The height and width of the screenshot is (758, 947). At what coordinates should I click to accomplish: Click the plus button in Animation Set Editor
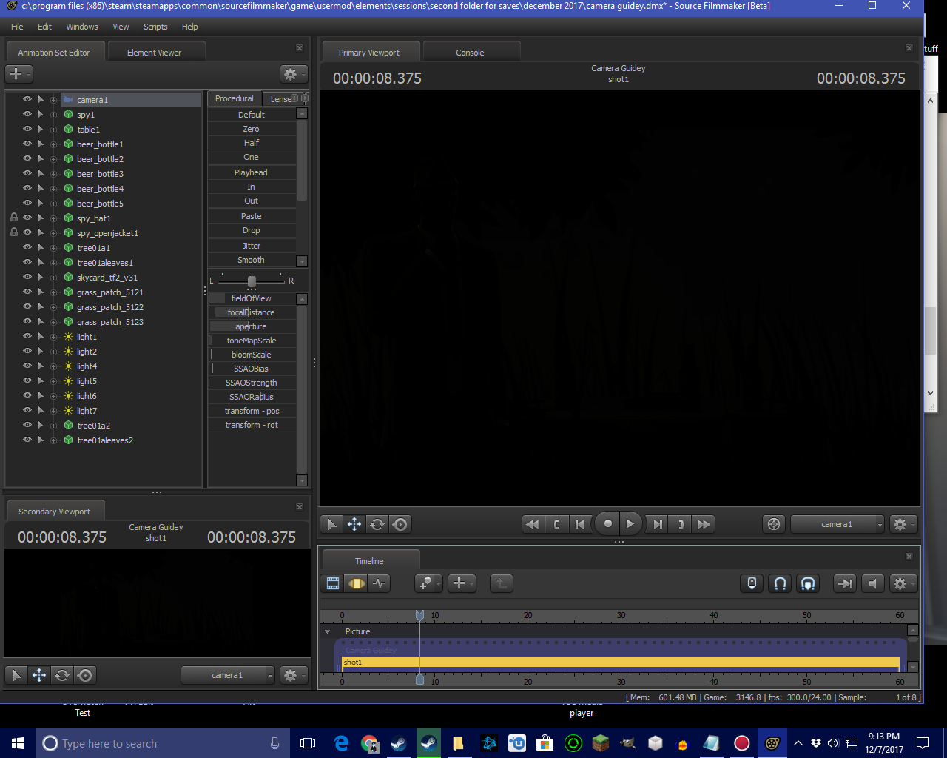tap(18, 74)
